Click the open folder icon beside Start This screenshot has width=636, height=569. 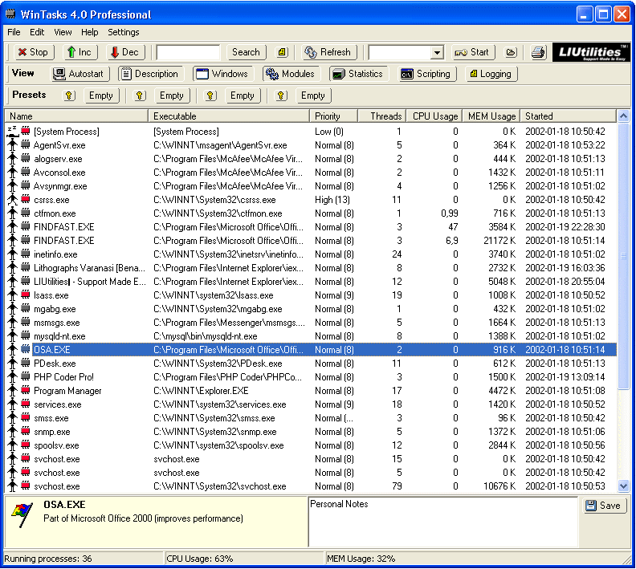point(512,52)
